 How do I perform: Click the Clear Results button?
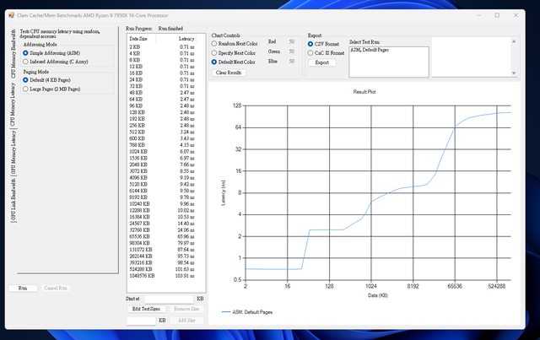click(x=228, y=73)
